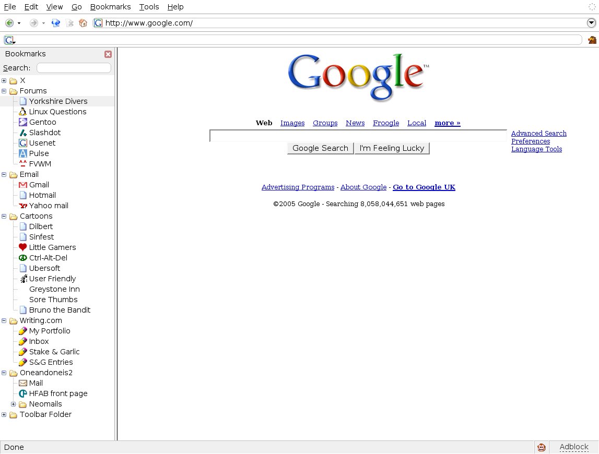599x454 pixels.
Task: Open the S&G Entries pencil icon bookmark
Action: coord(23,362)
